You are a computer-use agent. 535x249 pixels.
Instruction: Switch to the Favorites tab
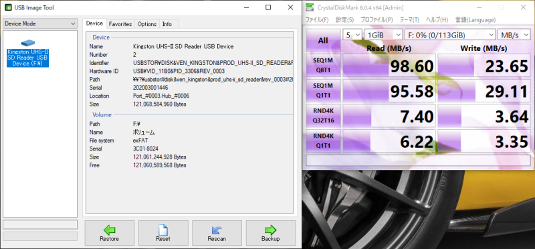(120, 24)
